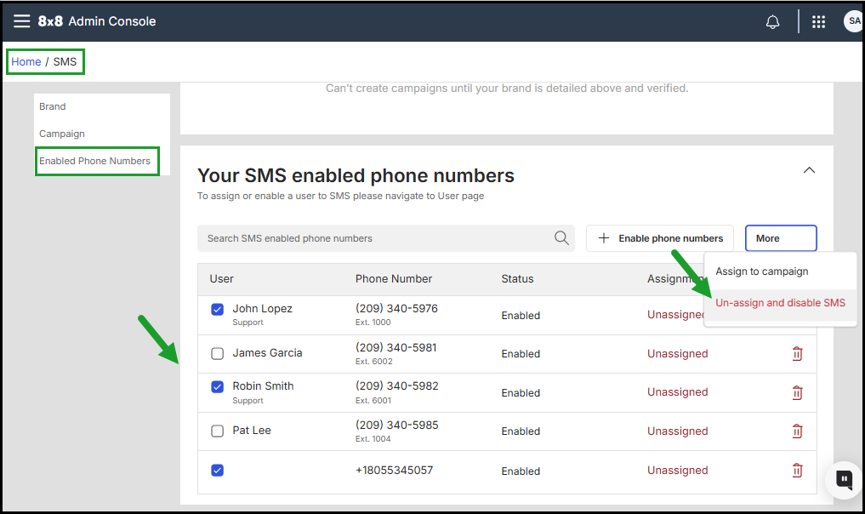This screenshot has height=514, width=865.
Task: Delete James Garcia's phone number entry
Action: coord(797,354)
